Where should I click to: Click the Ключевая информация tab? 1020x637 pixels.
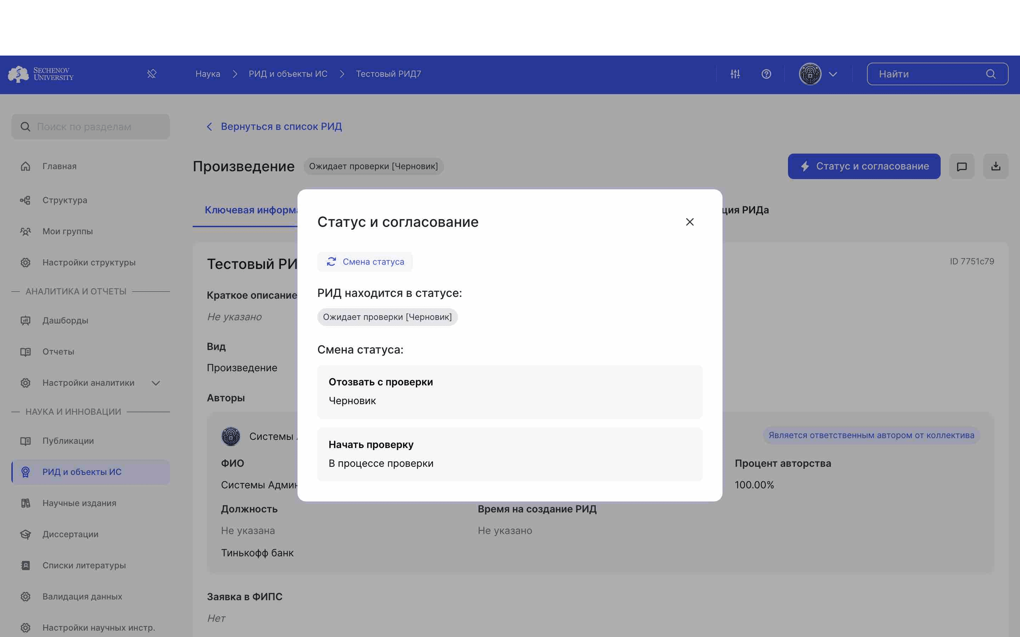[253, 211]
